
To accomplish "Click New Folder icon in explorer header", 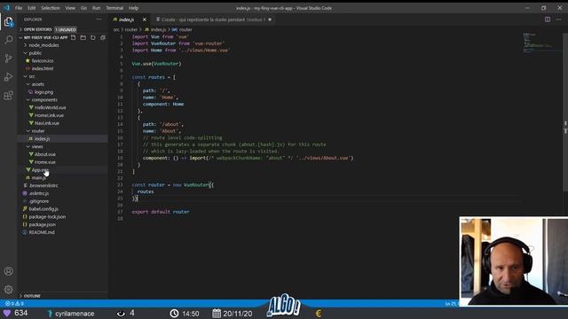I will pyautogui.click(x=83, y=37).
